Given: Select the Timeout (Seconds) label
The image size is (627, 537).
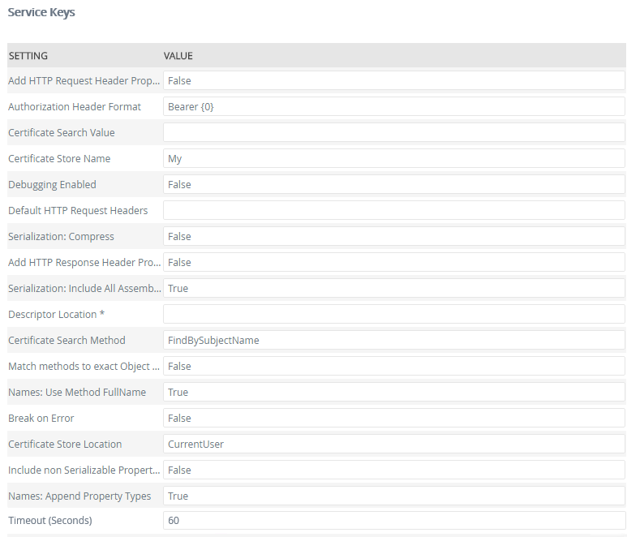Looking at the screenshot, I should (x=50, y=521).
